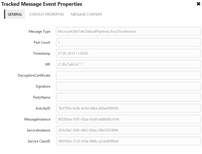The image size is (202, 154).
Task: Click the "DecryptionCertificate" label
Action: coord(34,75)
